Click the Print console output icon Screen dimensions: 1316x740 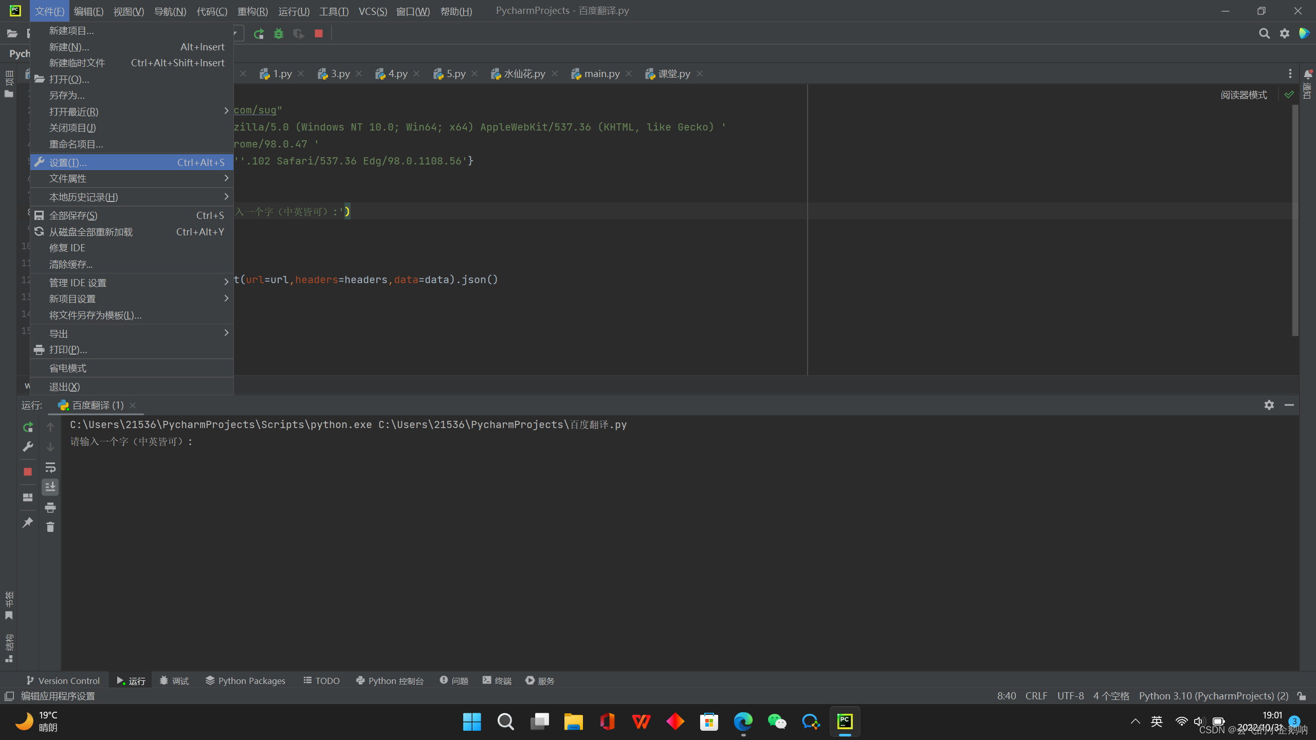point(50,508)
